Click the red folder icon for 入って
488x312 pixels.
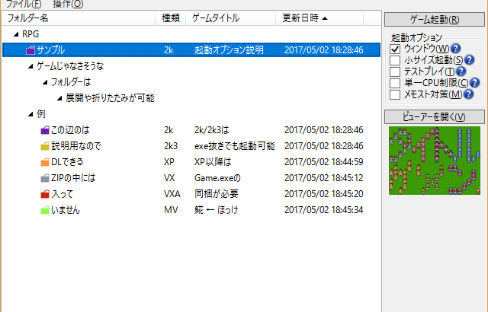coord(45,194)
